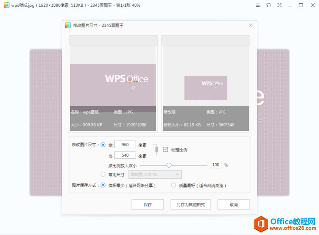Click the 高 height field showing 540

click(125, 155)
